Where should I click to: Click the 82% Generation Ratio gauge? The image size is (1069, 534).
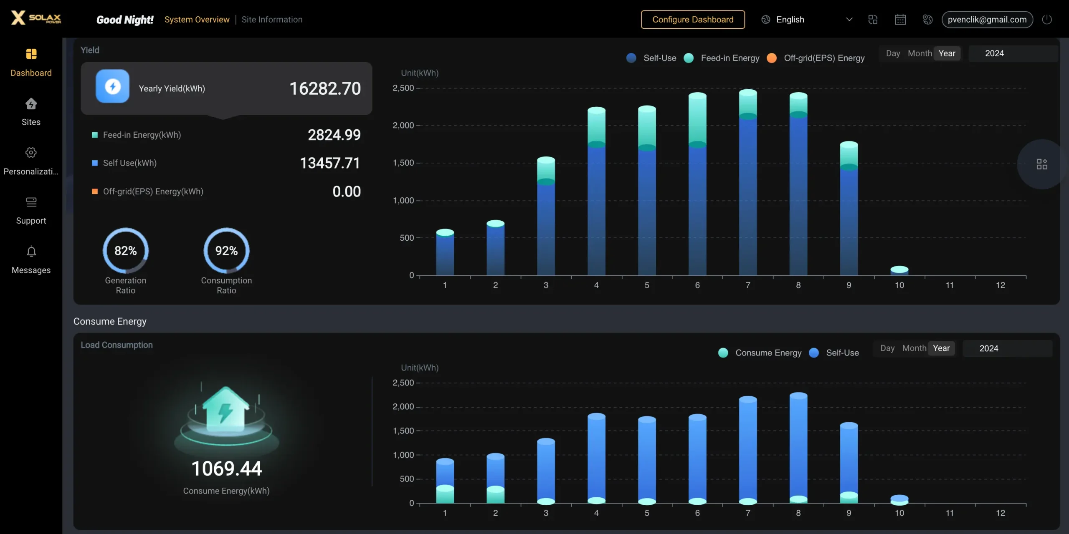tap(125, 250)
